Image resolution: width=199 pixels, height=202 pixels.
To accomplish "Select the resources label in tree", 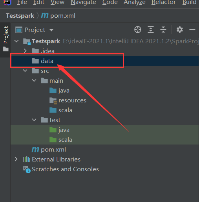I will click(x=72, y=100).
